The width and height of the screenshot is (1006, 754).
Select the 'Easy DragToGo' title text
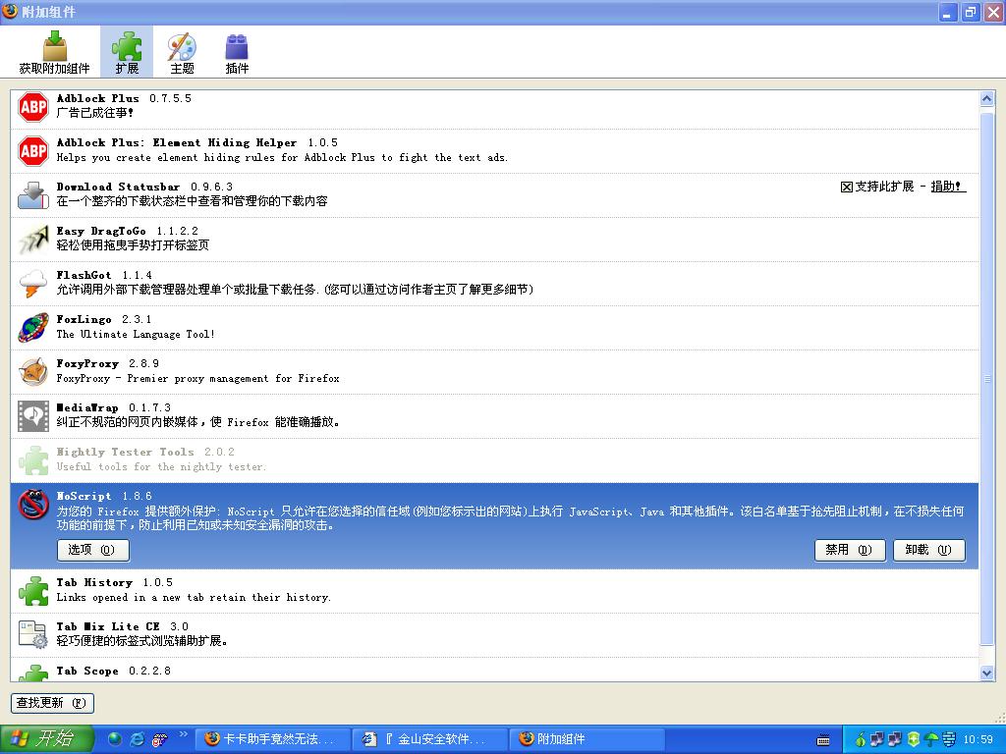[101, 231]
